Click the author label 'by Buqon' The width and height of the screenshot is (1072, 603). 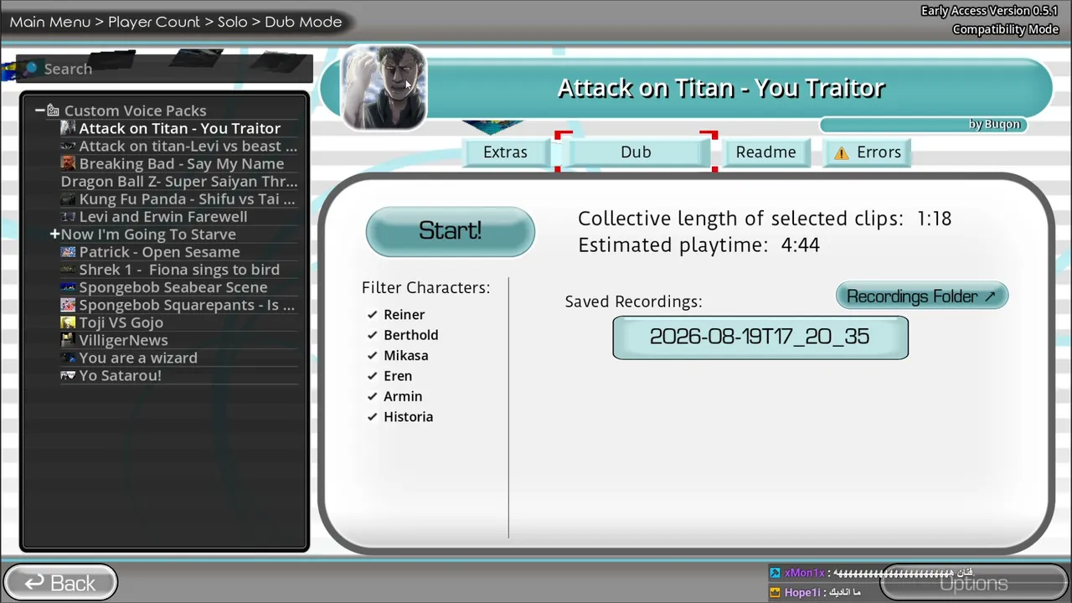coord(995,124)
